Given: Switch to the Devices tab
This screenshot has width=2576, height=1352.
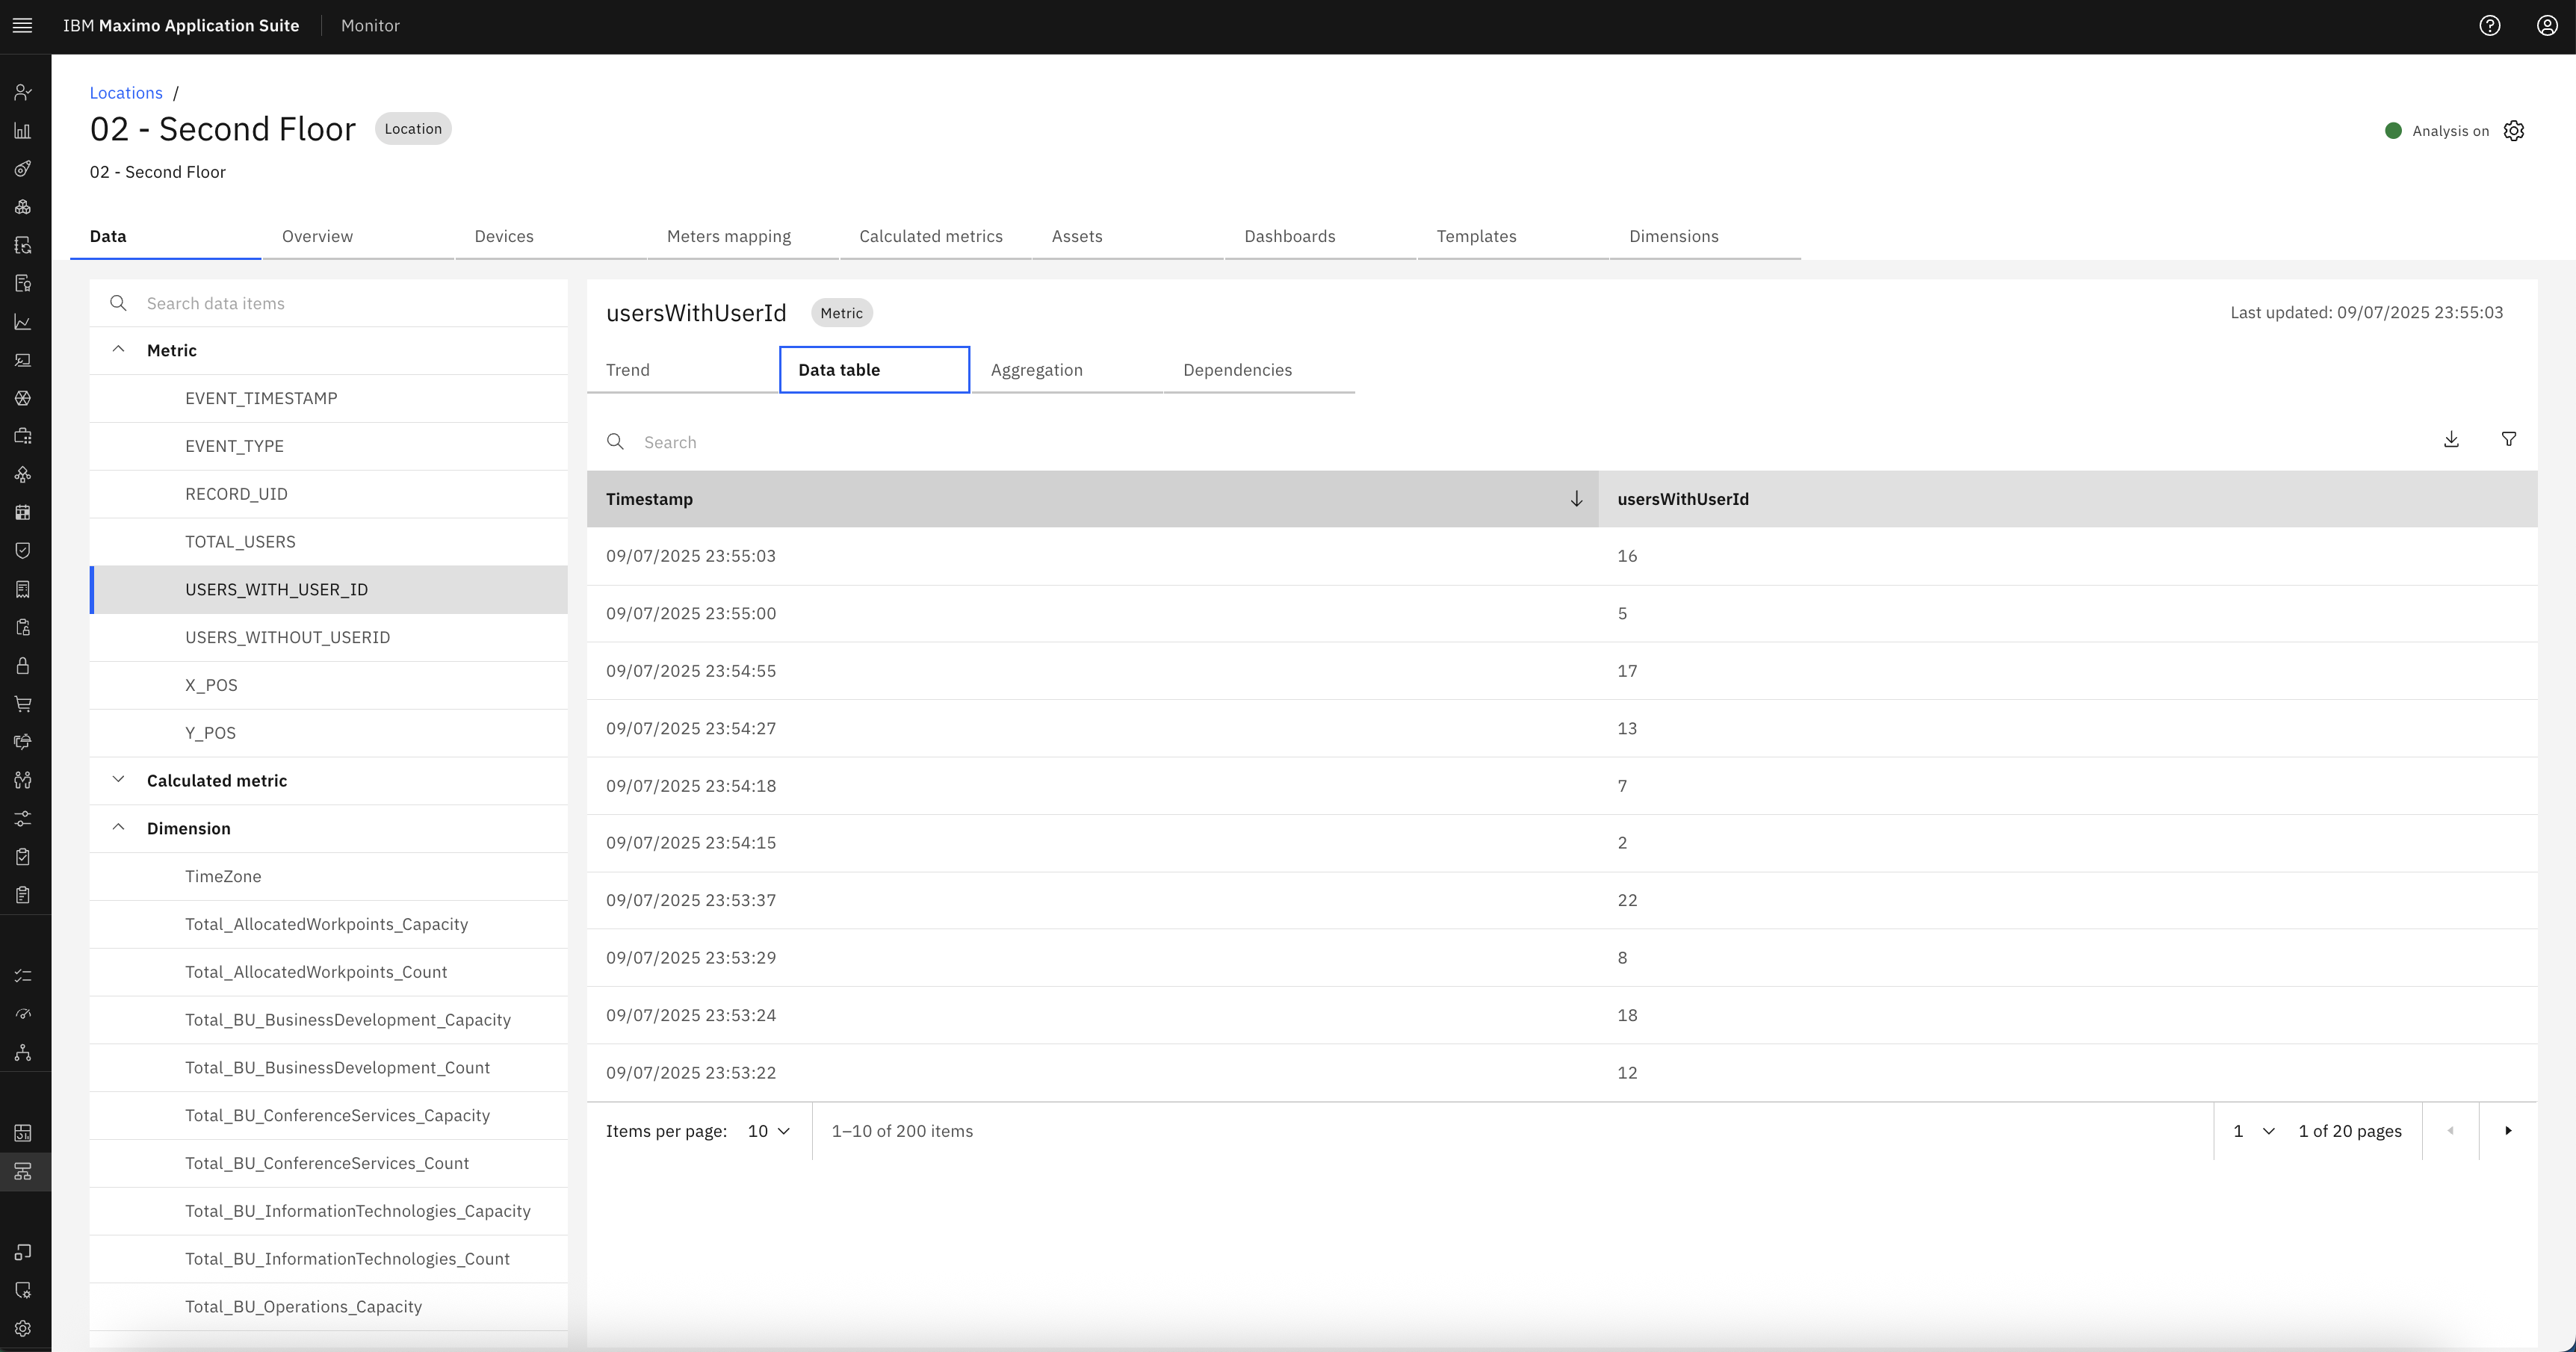Looking at the screenshot, I should click(x=551, y=237).
